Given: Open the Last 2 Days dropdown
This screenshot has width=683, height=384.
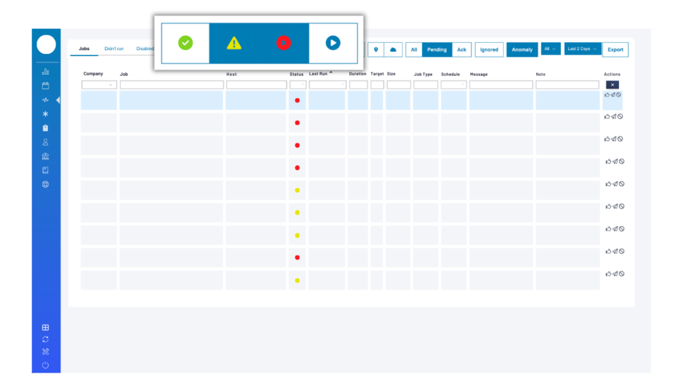Looking at the screenshot, I should point(582,49).
